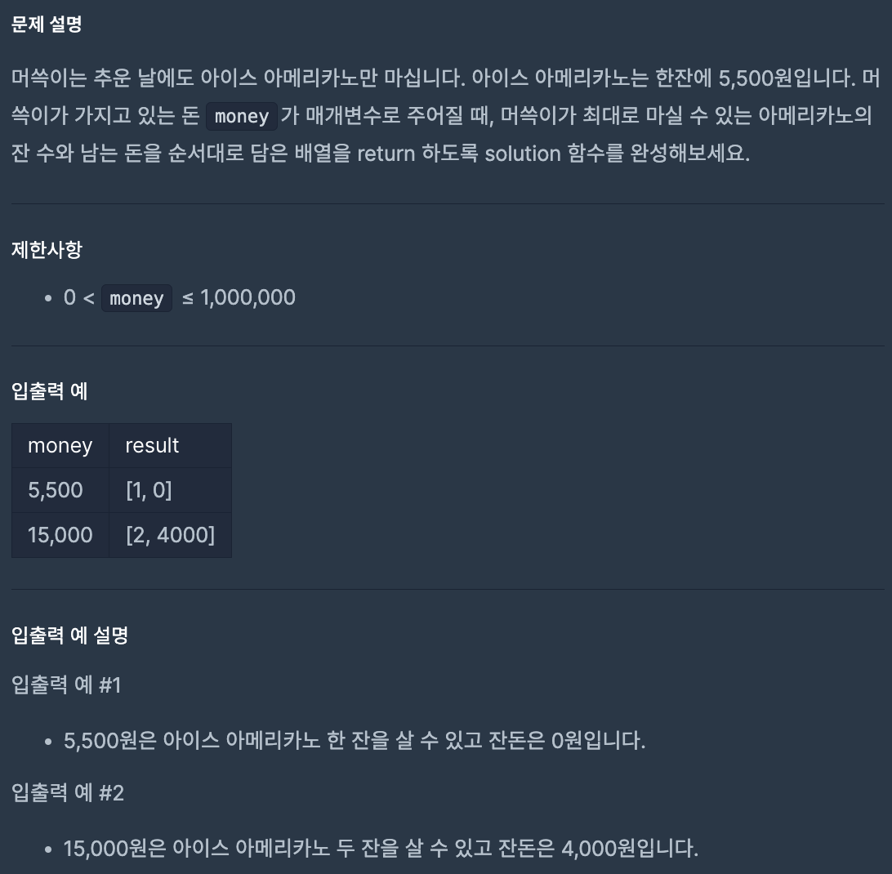Click the result column header in the table
This screenshot has height=874, width=892.
tap(152, 445)
